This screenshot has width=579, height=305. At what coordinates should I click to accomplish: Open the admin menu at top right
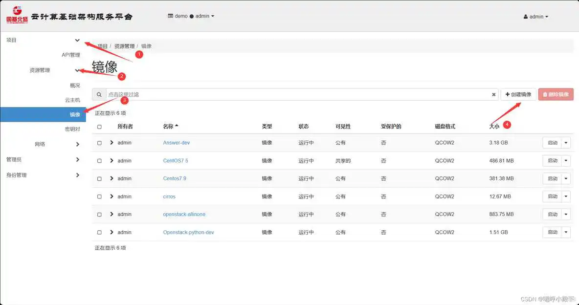click(536, 16)
